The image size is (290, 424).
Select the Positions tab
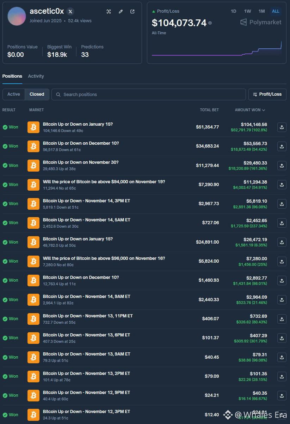click(x=12, y=76)
